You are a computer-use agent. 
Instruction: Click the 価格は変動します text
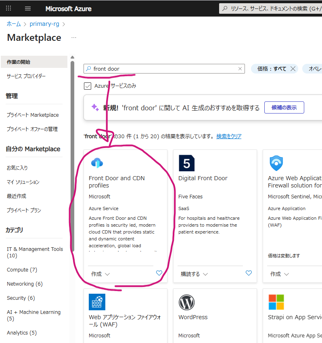pyautogui.click(x=284, y=255)
